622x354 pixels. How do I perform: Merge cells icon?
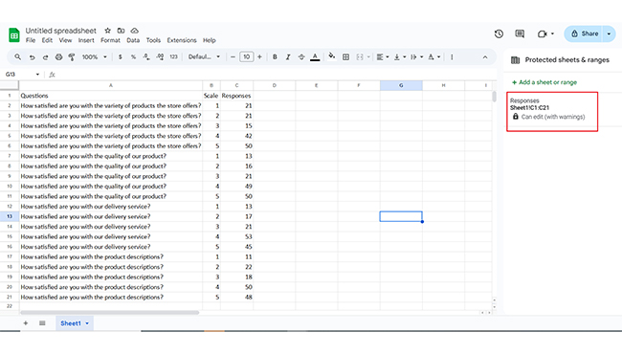tap(360, 57)
